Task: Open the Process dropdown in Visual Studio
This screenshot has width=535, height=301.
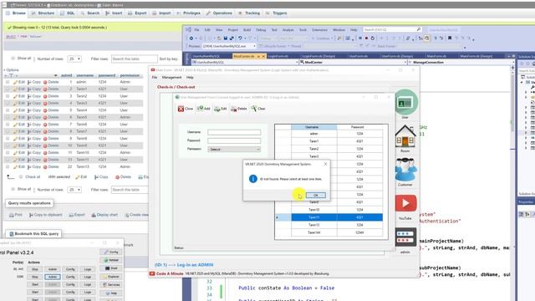Action: pos(229,46)
